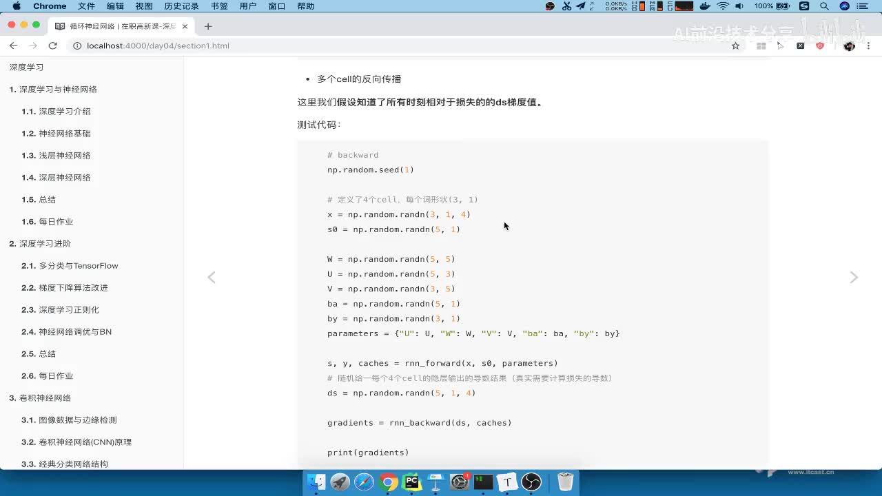
Task: Open a new tab with the plus button
Action: [x=208, y=26]
